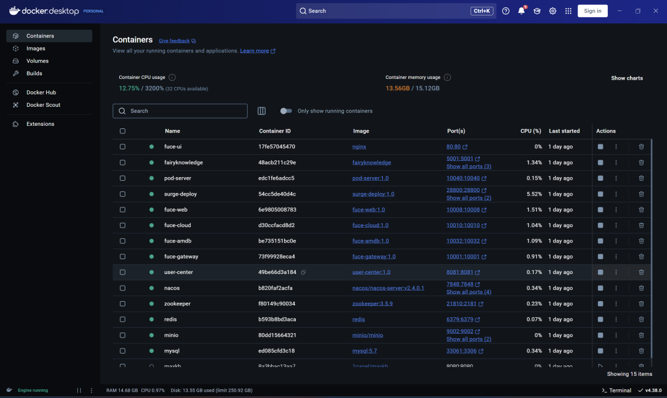
Task: Sort by the Last started column header
Action: (x=564, y=131)
